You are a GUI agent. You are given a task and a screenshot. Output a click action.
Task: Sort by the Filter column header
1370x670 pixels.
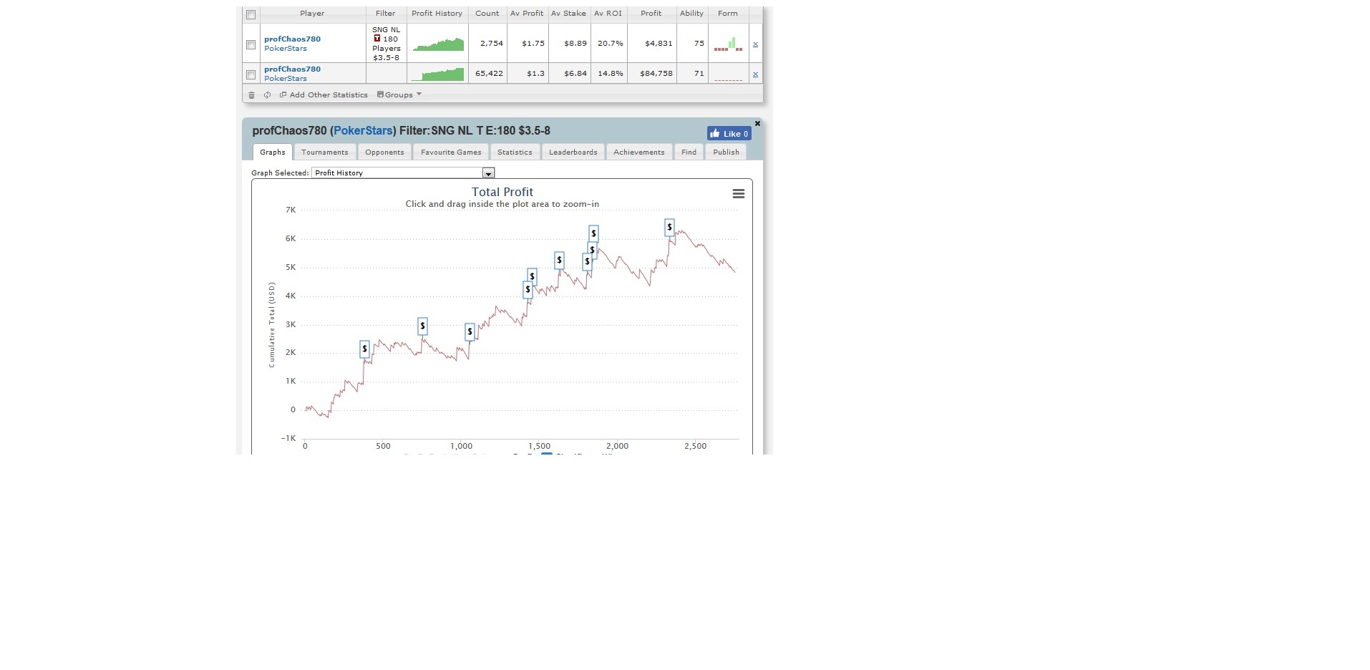coord(386,14)
